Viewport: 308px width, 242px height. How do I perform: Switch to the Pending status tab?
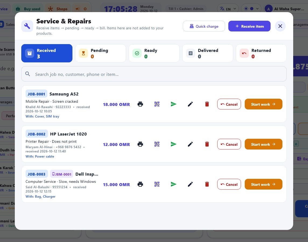[x=101, y=53]
